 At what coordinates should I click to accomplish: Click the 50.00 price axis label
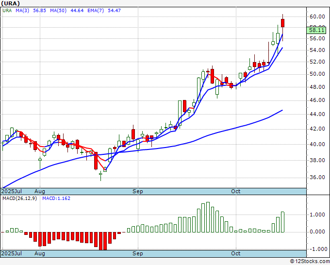(x=317, y=74)
